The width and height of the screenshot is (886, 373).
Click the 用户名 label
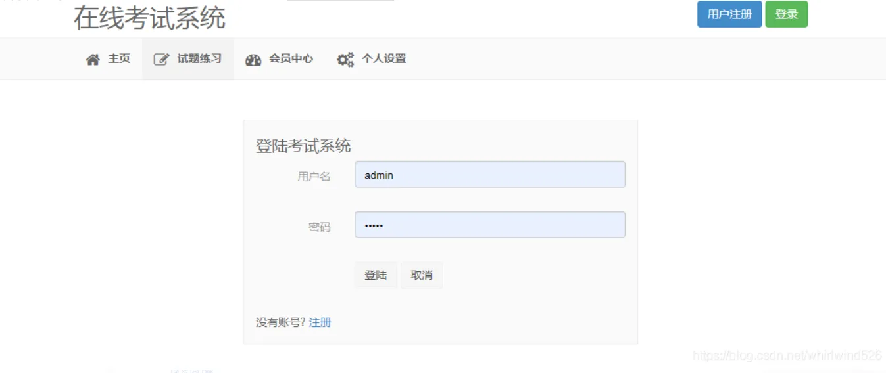point(314,177)
